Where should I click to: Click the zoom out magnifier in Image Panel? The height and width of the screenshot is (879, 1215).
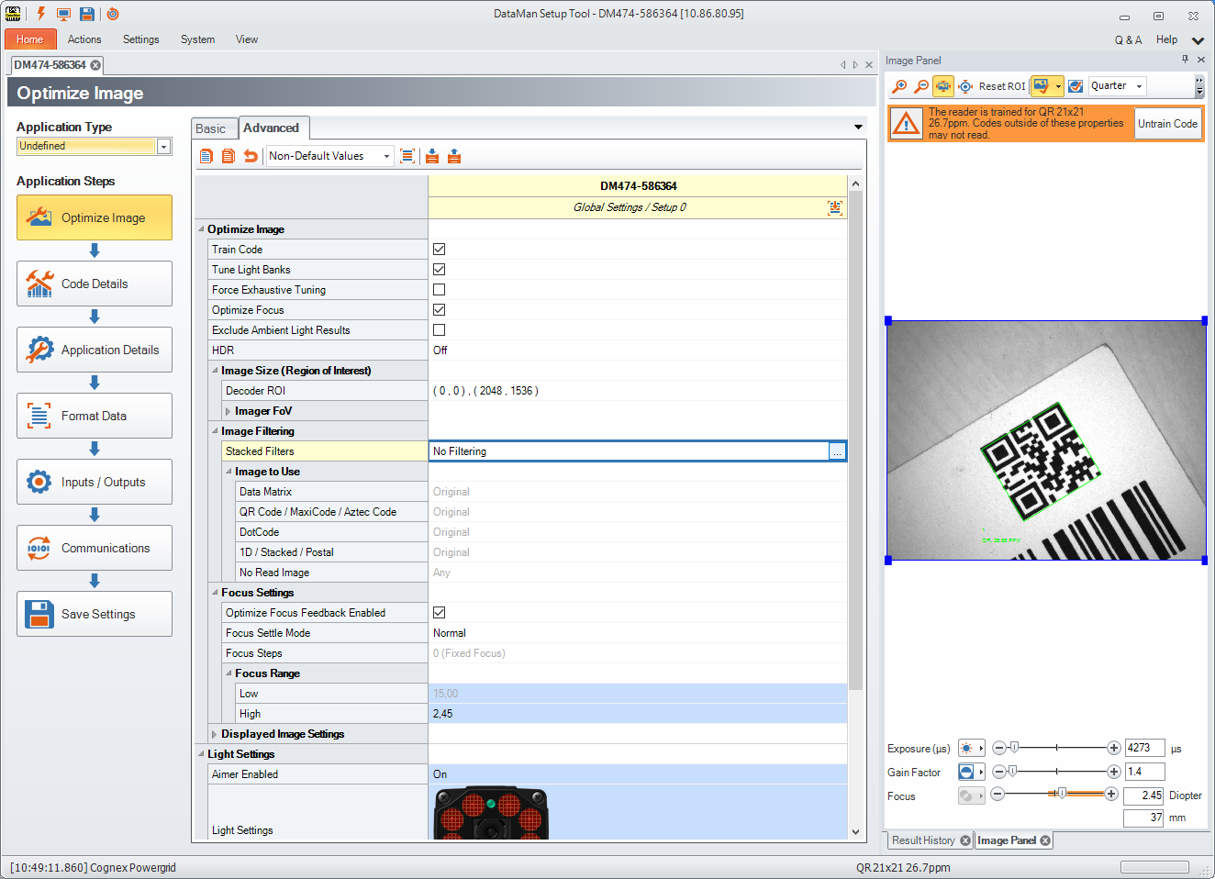coord(921,86)
